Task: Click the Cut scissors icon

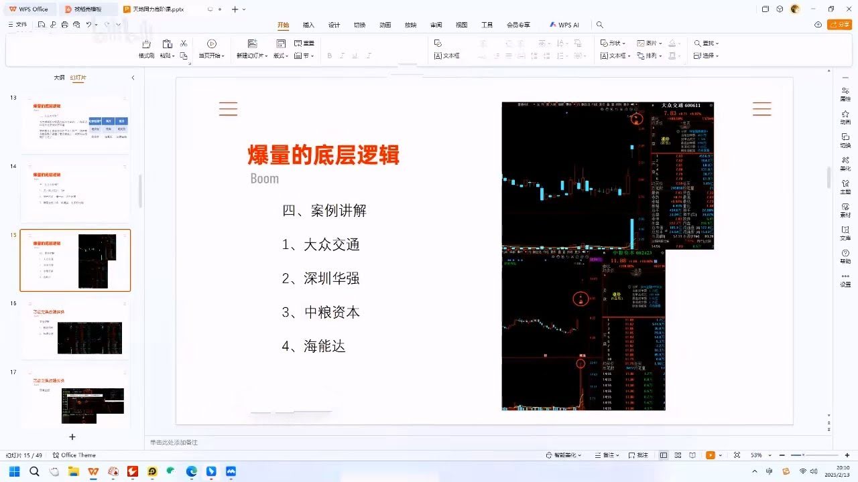Action: [x=184, y=44]
